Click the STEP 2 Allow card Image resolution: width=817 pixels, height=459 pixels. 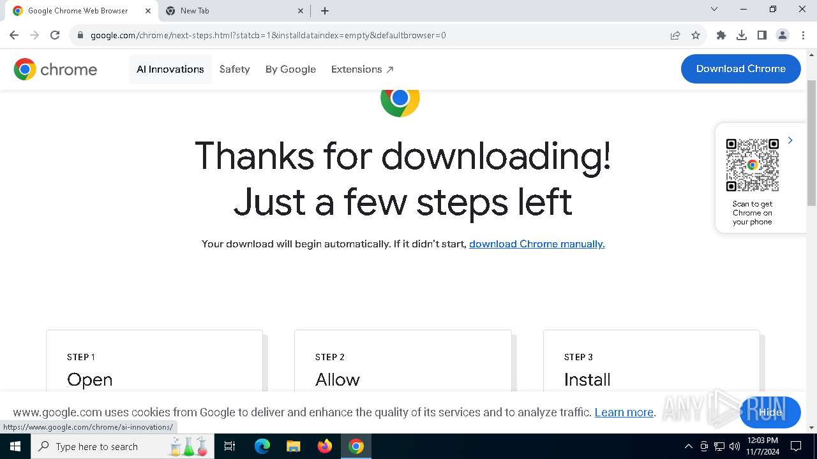[x=403, y=361]
